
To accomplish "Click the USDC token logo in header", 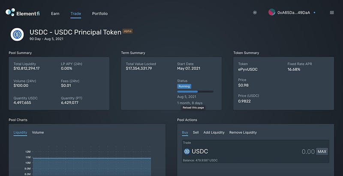I will click(17, 35).
